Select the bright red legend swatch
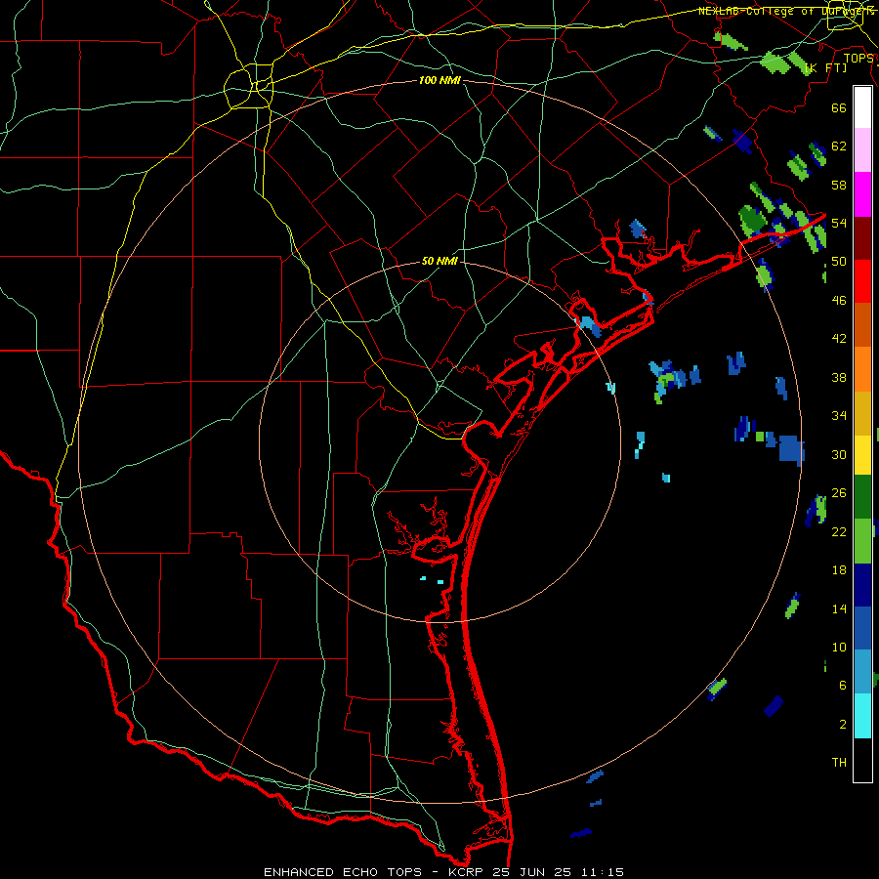 [862, 281]
